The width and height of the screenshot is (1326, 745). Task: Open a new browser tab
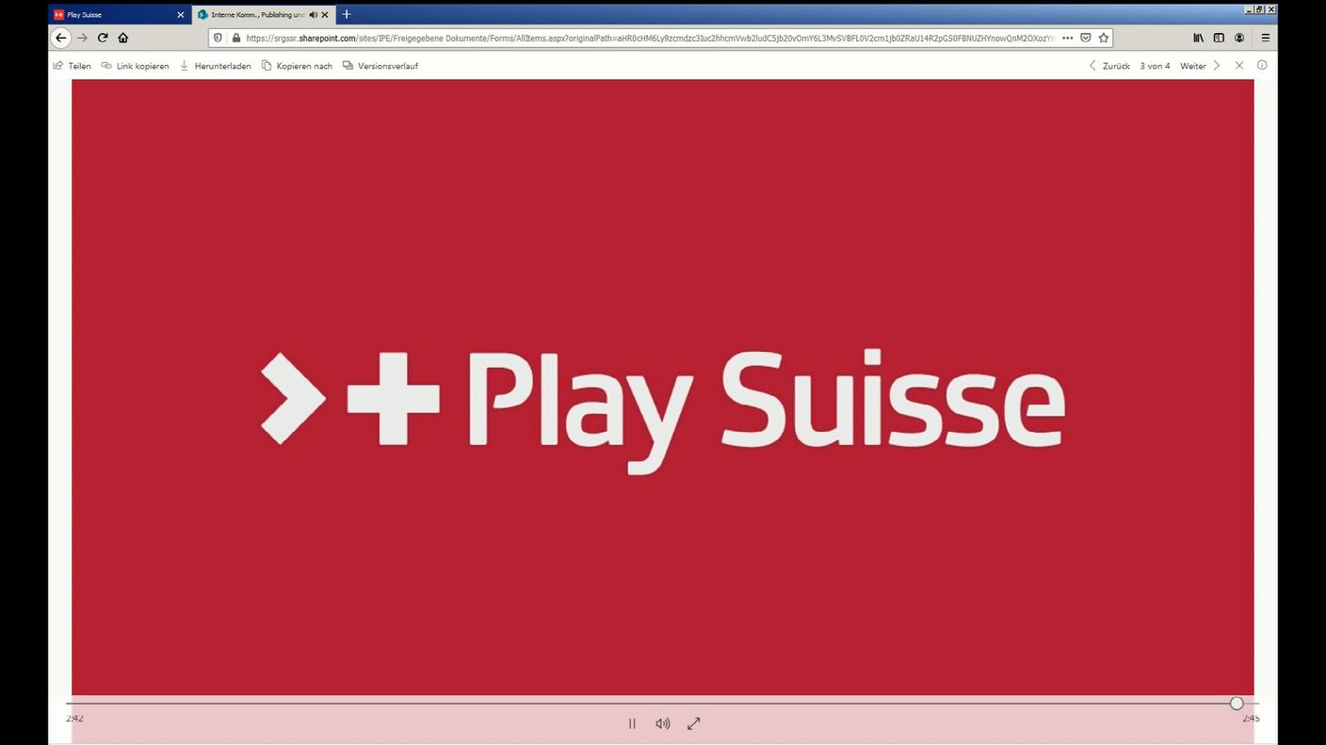346,14
